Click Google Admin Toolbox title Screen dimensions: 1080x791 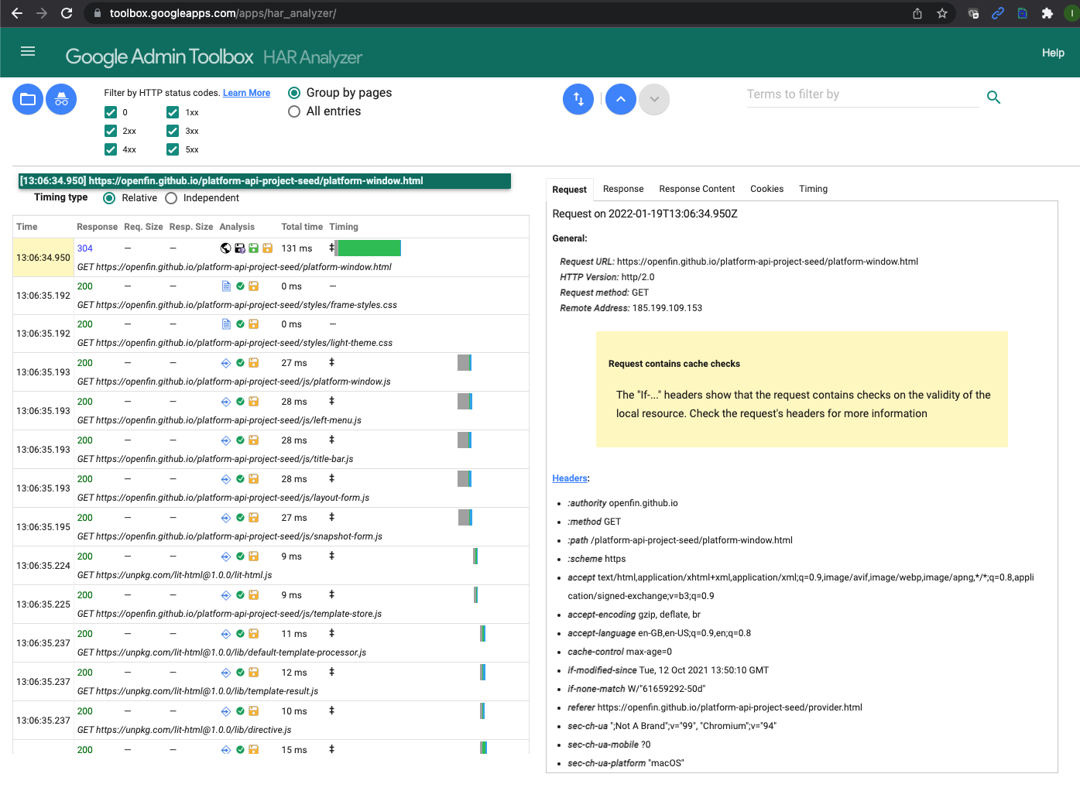(x=159, y=56)
